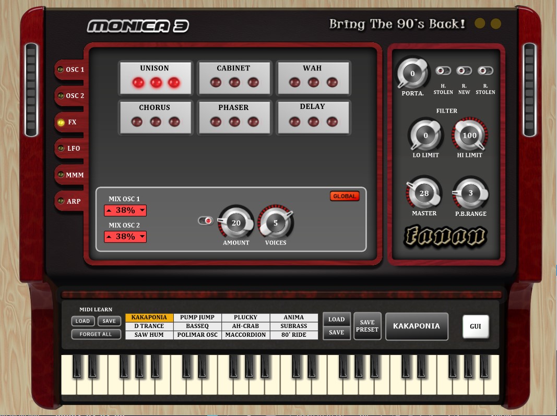The height and width of the screenshot is (416, 557).
Task: Click Mix OSC 2 down arrow
Action: [x=142, y=237]
